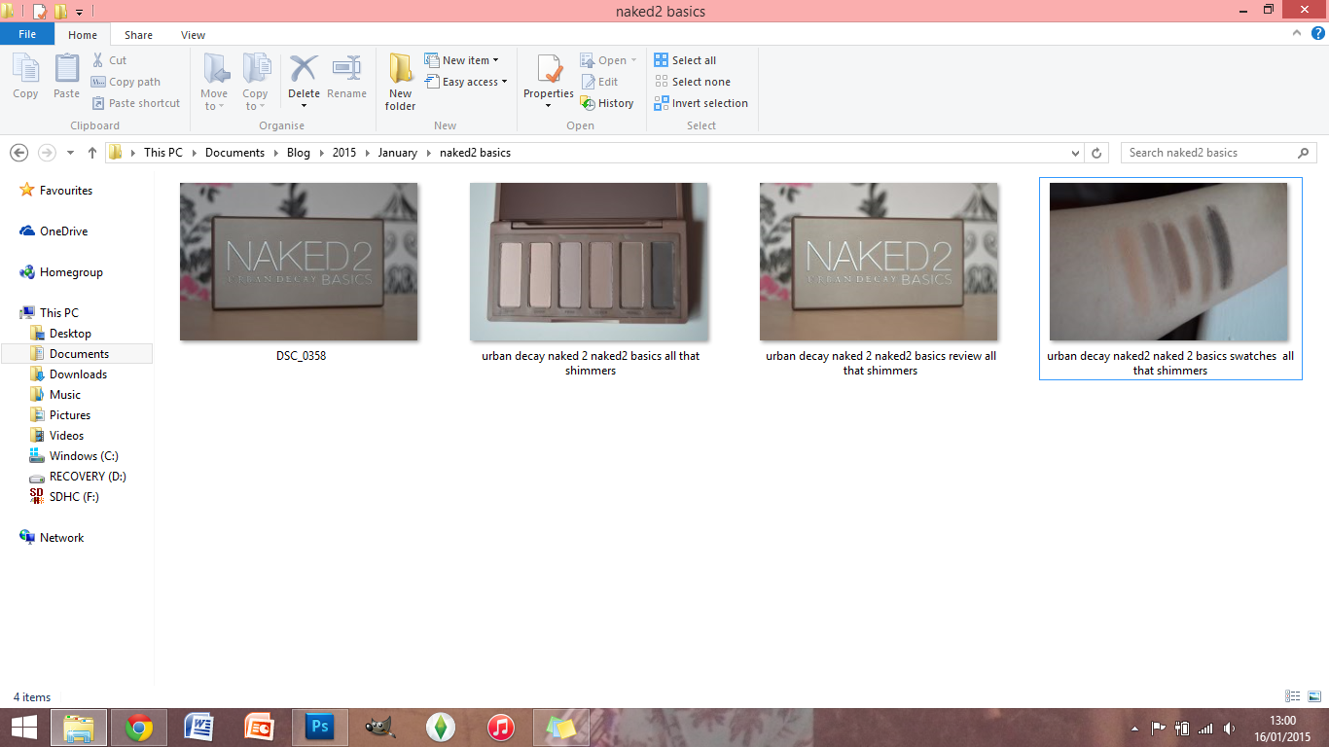
Task: Click the New folder icon
Action: tap(400, 69)
